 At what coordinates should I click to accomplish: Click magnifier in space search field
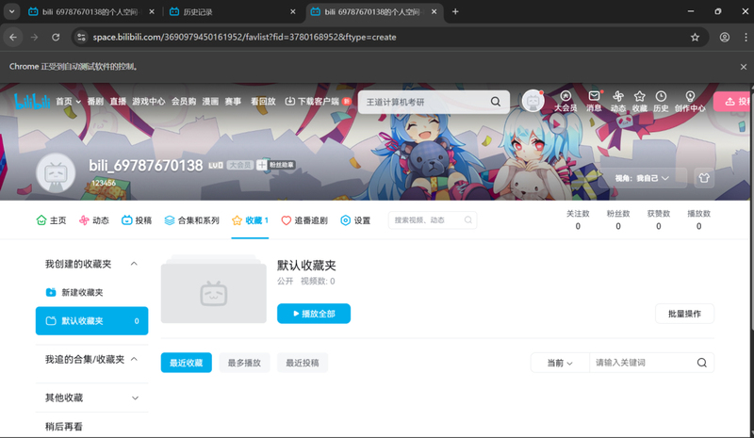[x=467, y=220]
